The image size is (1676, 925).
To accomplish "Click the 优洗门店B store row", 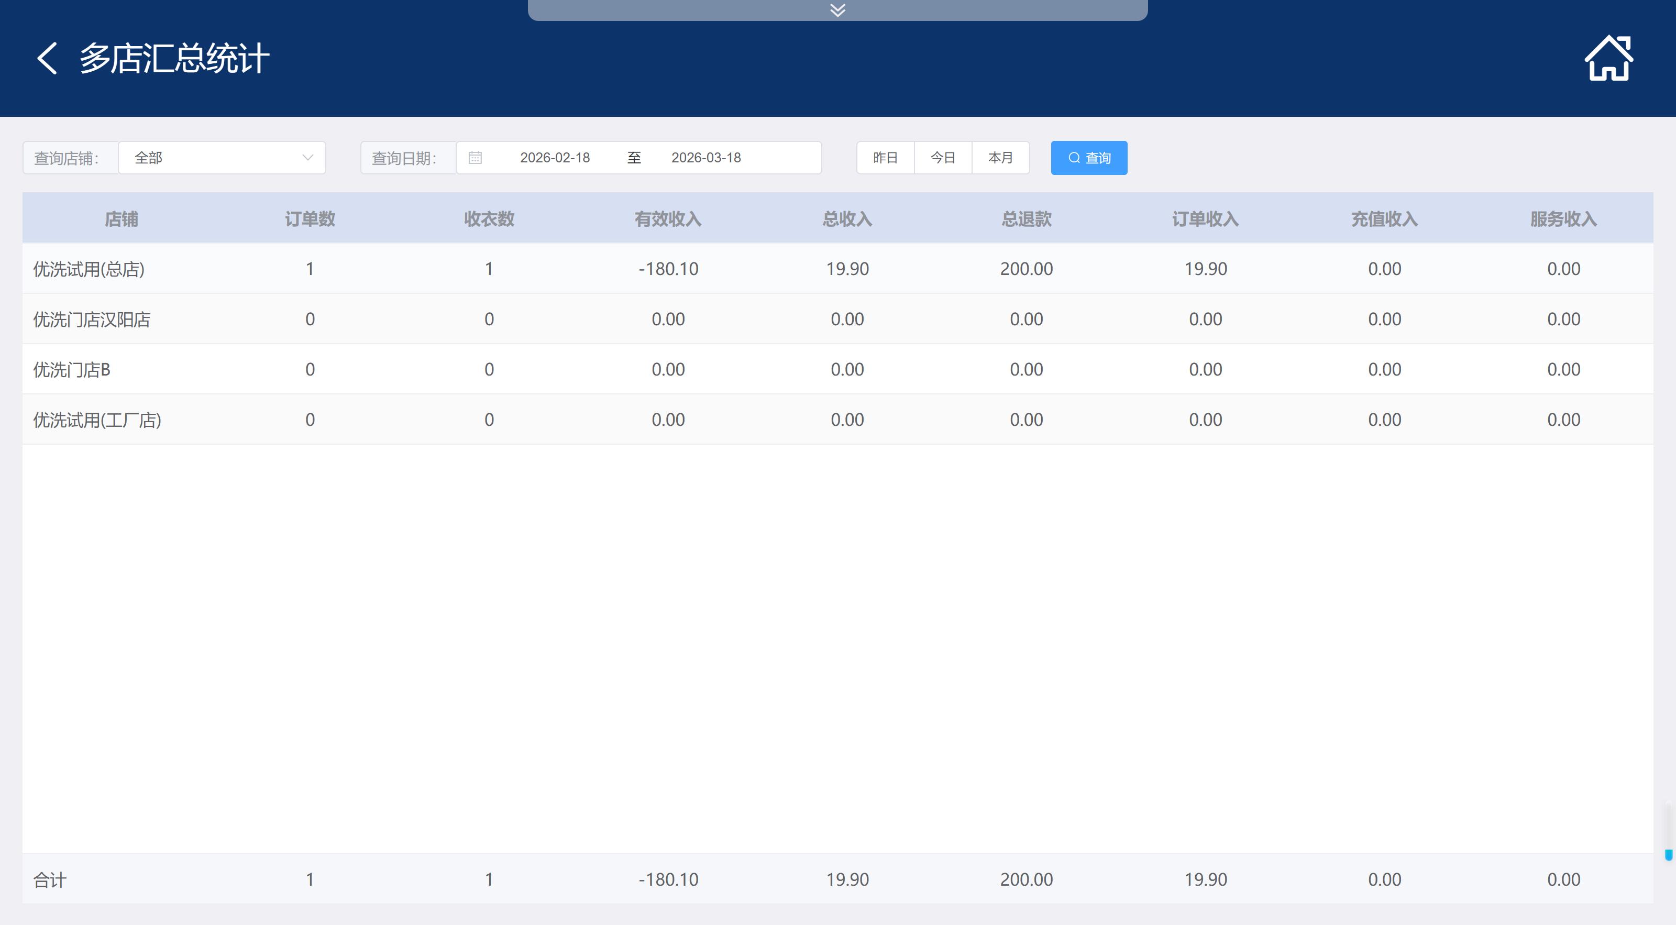I will [72, 369].
